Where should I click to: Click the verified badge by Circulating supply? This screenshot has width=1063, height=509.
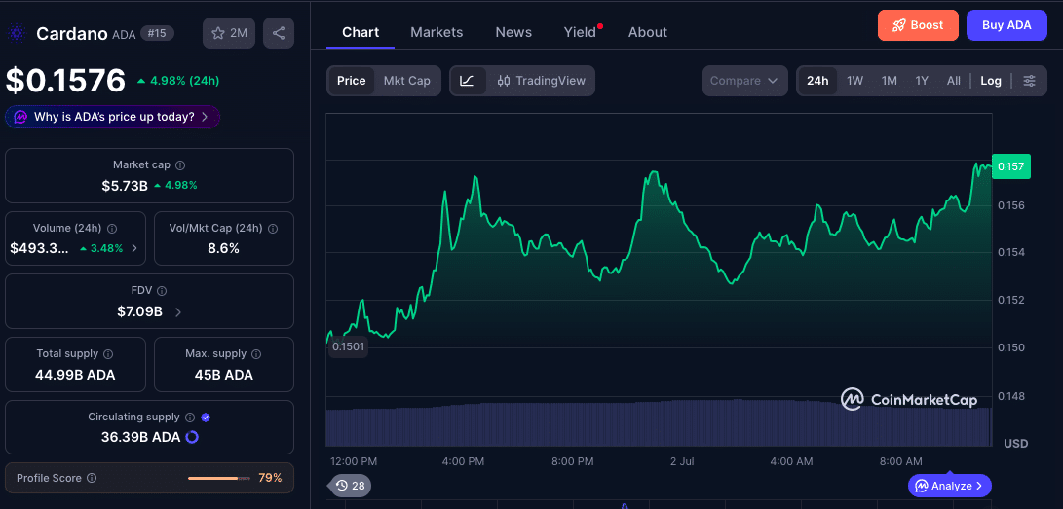tap(207, 418)
